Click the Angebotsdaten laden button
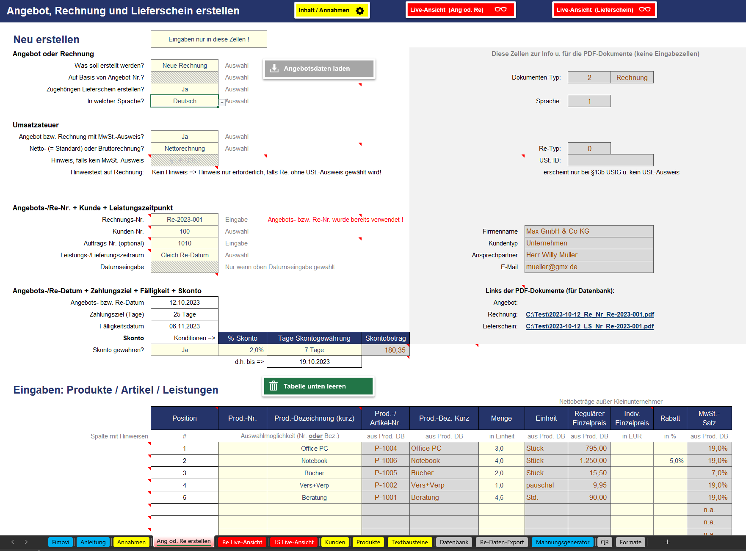The height and width of the screenshot is (551, 746). [319, 69]
